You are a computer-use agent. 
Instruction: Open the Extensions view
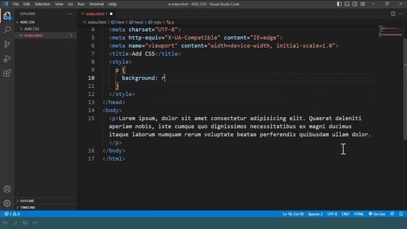7,73
